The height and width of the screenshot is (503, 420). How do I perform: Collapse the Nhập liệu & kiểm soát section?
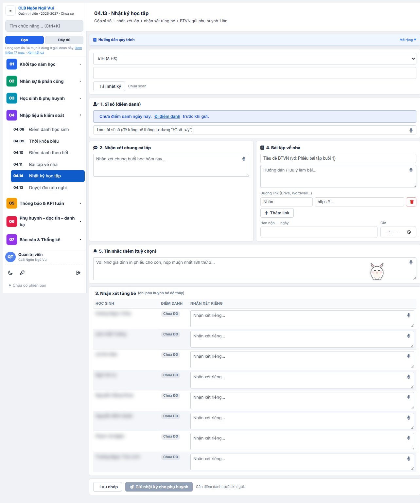pos(44,115)
